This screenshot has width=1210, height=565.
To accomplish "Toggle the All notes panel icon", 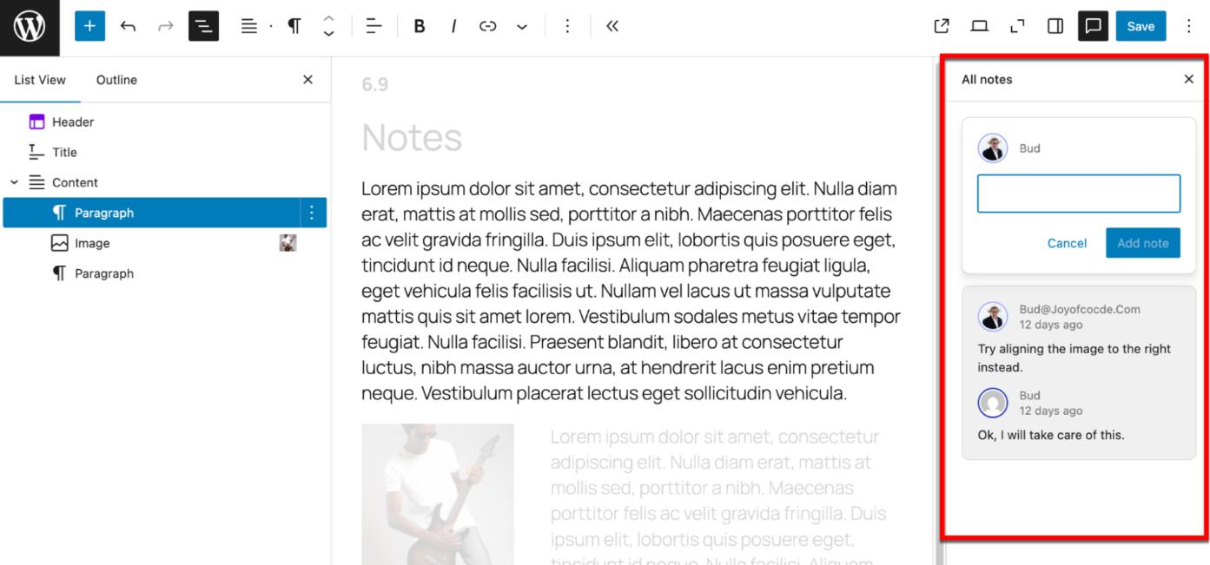I will pyautogui.click(x=1093, y=26).
